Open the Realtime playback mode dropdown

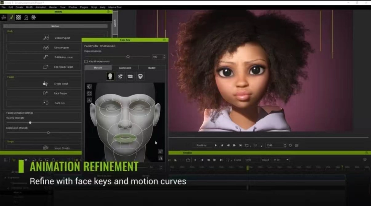pos(202,145)
